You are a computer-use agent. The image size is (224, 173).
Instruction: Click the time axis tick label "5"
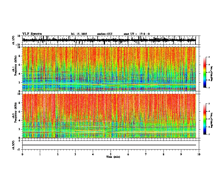point(111,154)
